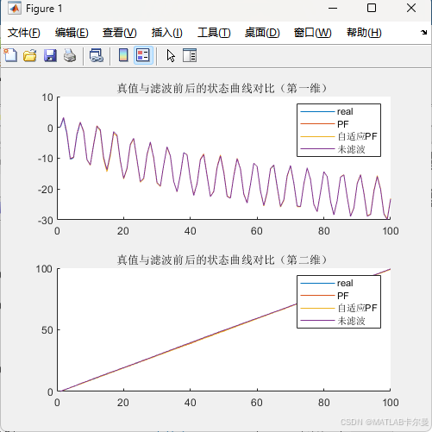Screen dimensions: 432x432
Task: Maximize the Figure 1 window
Action: pos(372,8)
